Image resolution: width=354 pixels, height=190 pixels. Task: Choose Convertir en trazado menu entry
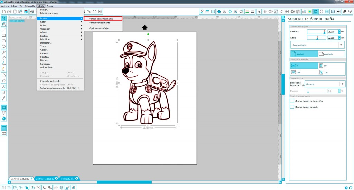click(x=60, y=81)
